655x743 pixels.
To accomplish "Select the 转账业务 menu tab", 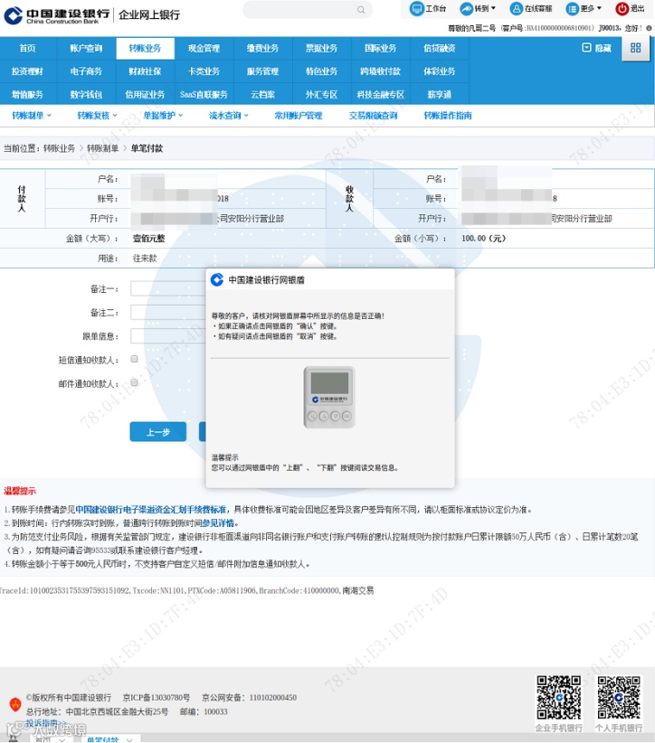I will pyautogui.click(x=145, y=48).
